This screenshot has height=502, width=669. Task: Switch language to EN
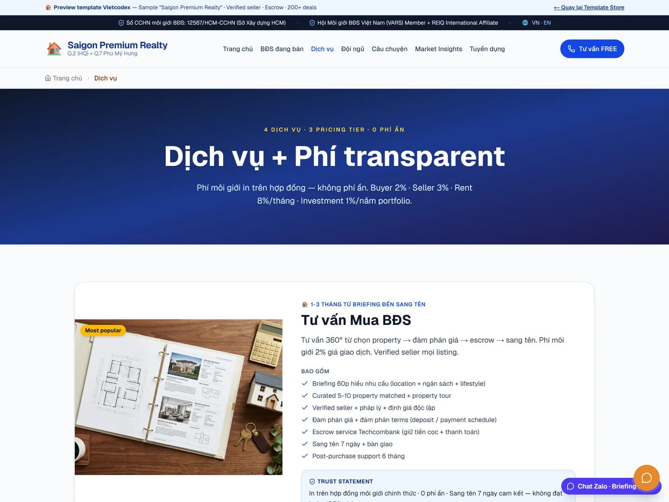click(547, 23)
